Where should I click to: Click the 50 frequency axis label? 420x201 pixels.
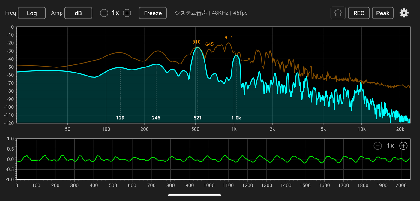click(68, 129)
